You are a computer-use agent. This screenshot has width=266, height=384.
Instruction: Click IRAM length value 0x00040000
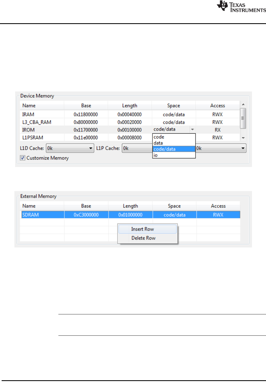tap(129, 114)
